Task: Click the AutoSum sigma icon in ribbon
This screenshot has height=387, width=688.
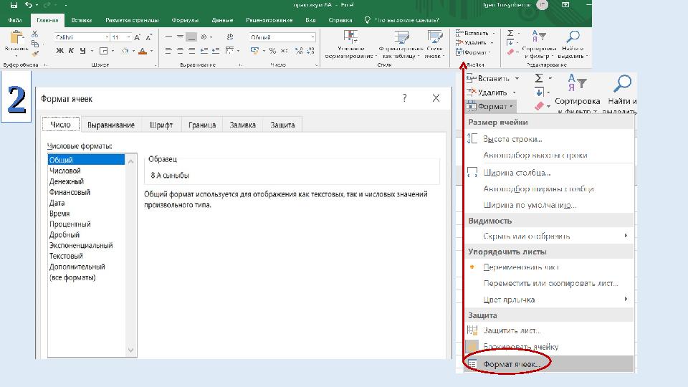Action: coord(510,33)
